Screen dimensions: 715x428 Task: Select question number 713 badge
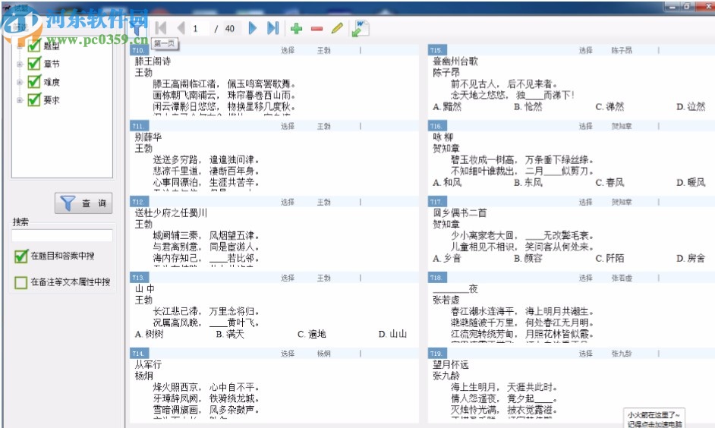tap(139, 278)
